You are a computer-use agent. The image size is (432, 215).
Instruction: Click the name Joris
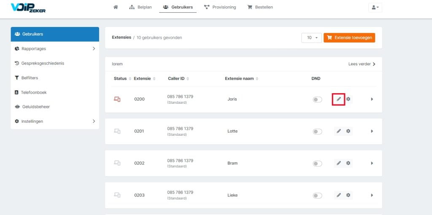point(232,99)
